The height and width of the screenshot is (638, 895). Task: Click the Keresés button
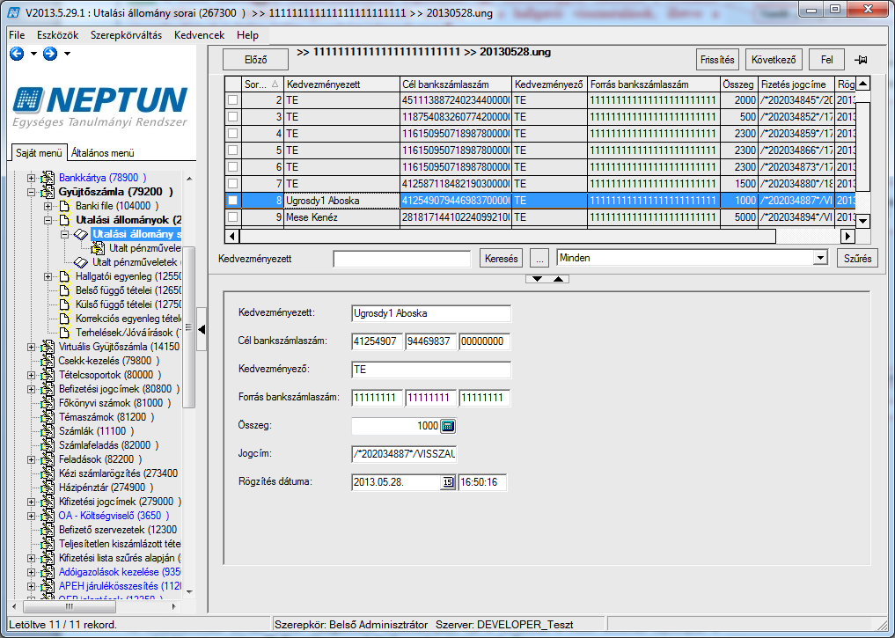pos(501,259)
